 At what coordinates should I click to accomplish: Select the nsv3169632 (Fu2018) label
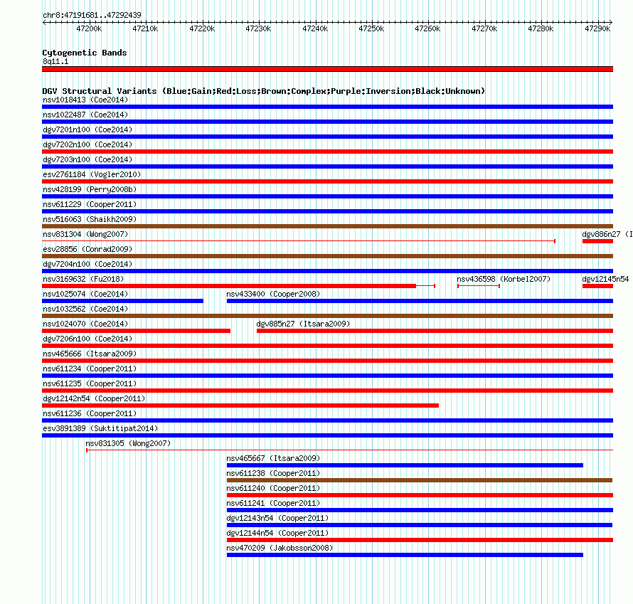[83, 279]
